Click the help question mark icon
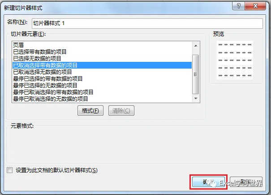271x195 pixels. tap(238, 6)
